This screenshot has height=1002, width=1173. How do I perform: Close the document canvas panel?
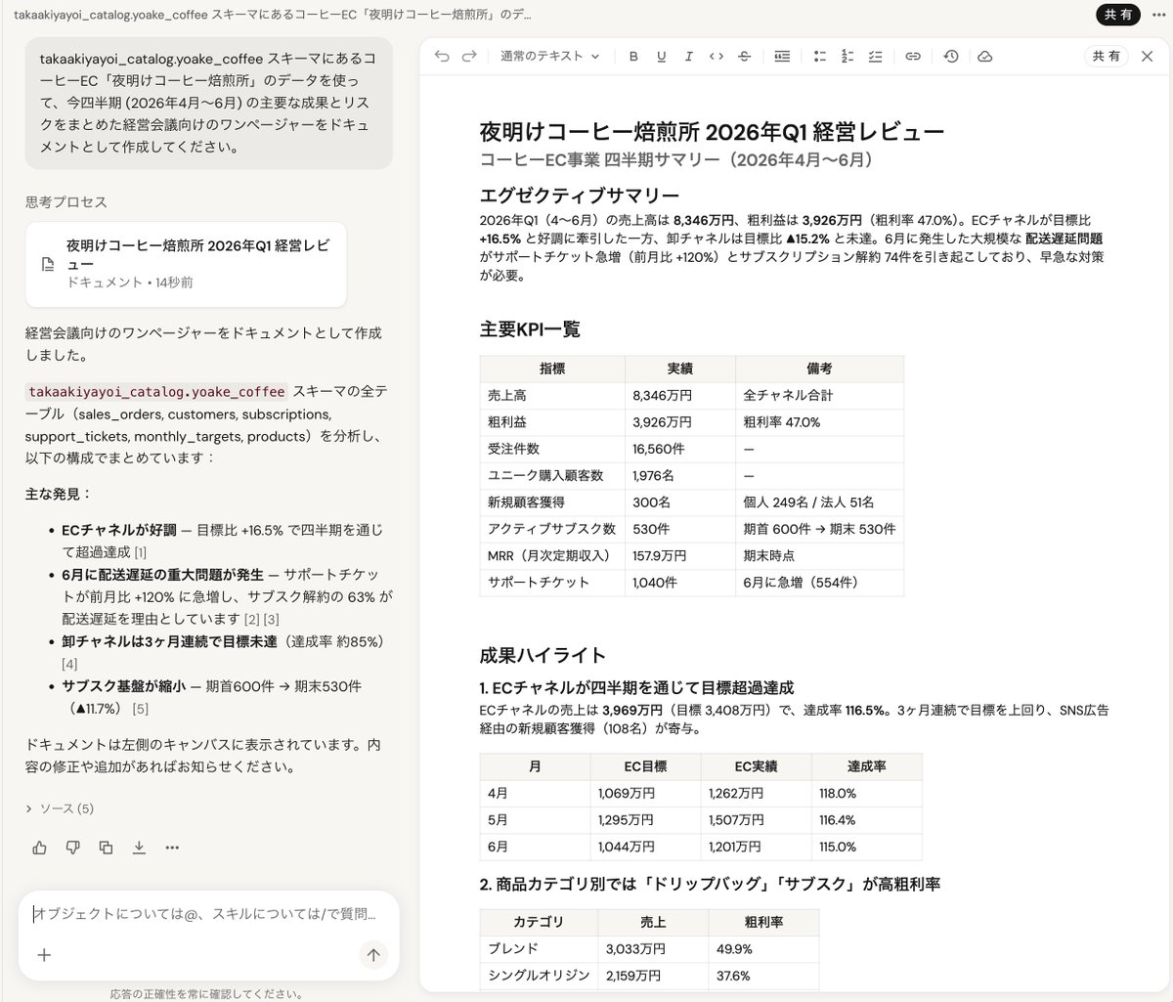[1148, 57]
